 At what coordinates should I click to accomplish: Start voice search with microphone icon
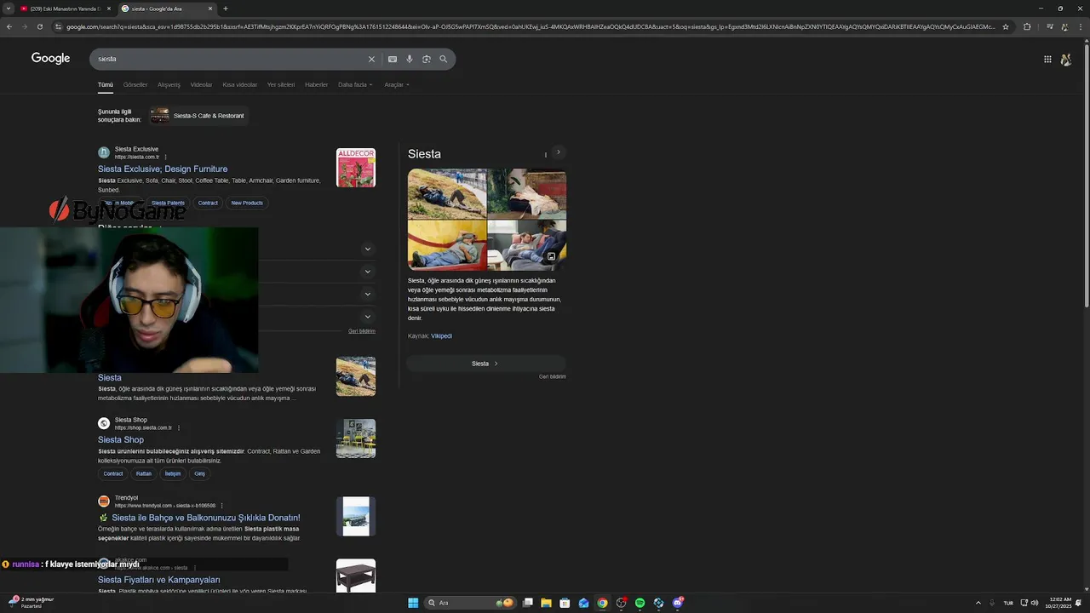coord(410,59)
